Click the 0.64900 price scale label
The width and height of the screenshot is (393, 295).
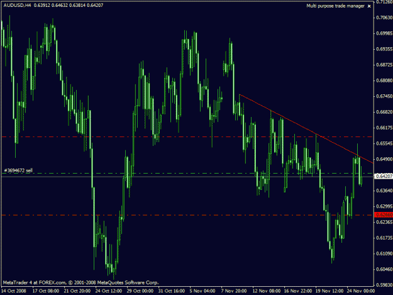tap(384, 159)
